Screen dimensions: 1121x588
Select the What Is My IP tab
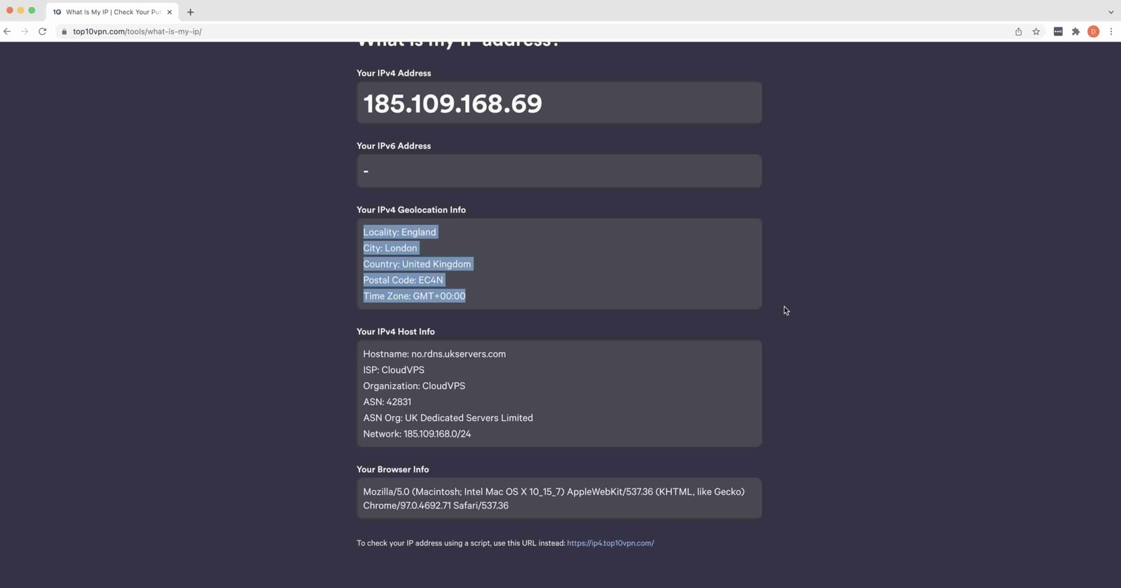pos(112,12)
